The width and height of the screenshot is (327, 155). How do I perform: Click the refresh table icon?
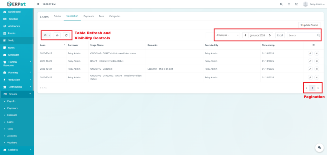tap(66, 35)
